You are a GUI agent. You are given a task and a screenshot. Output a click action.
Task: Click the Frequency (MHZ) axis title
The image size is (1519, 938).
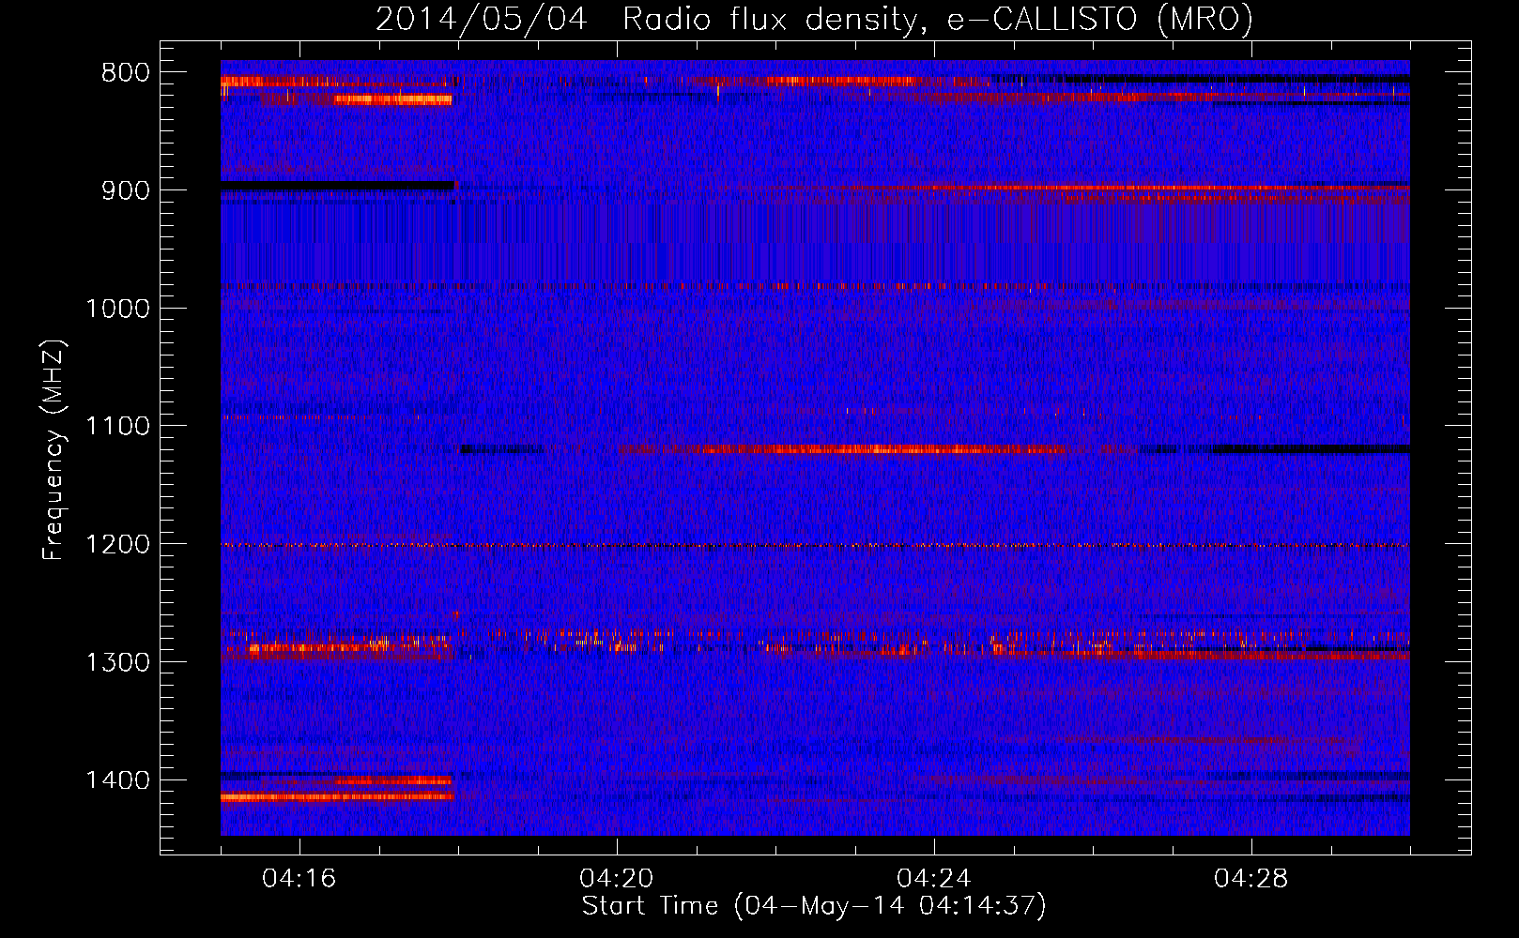tap(54, 450)
